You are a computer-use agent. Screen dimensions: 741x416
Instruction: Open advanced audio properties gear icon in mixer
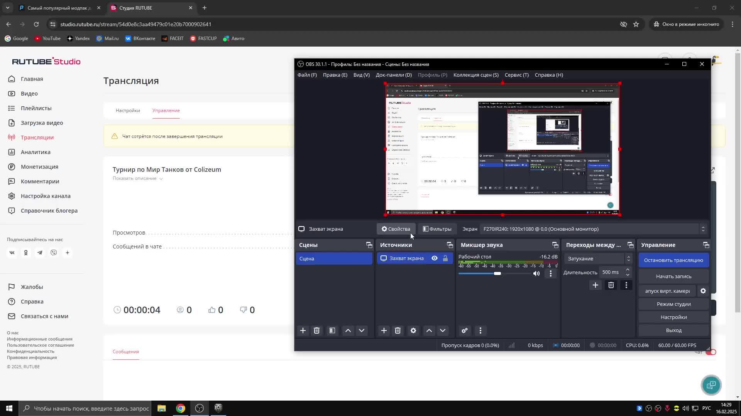pyautogui.click(x=464, y=330)
